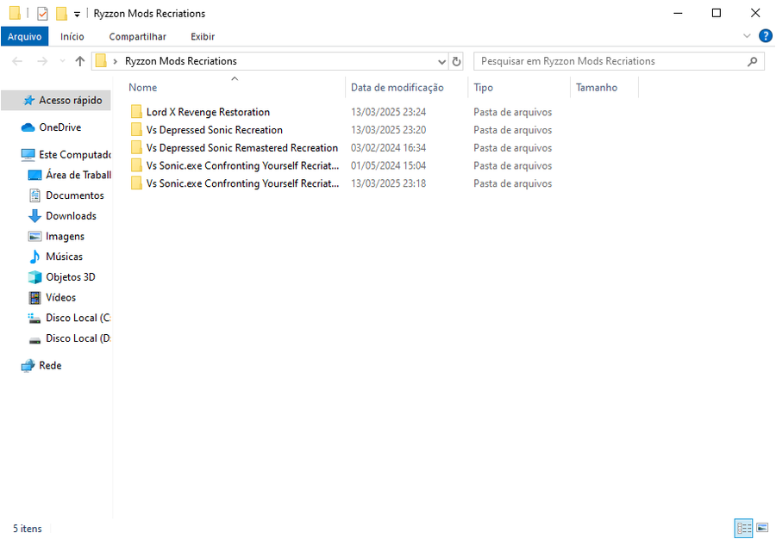Screen dimensions: 776x539
Task: Minimize the Explorer window
Action: [x=678, y=13]
